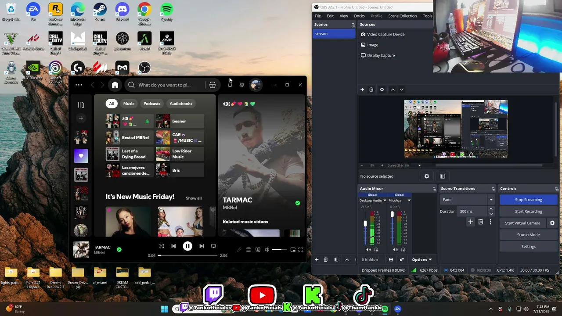Go to previous track in Spotify
Screen dimensions: 562x316
point(173,246)
